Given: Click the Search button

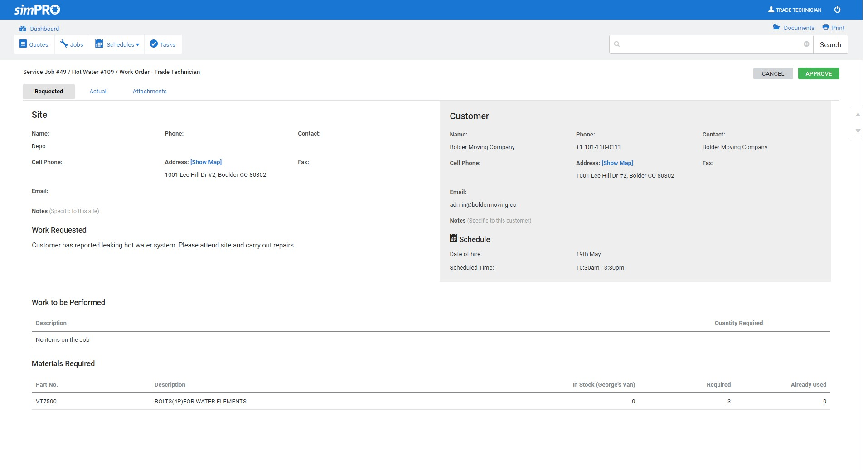Looking at the screenshot, I should coord(830,44).
